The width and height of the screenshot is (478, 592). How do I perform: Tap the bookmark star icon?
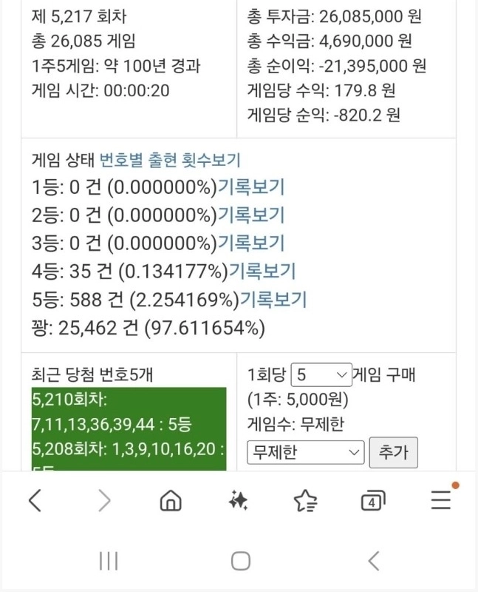coord(305,501)
